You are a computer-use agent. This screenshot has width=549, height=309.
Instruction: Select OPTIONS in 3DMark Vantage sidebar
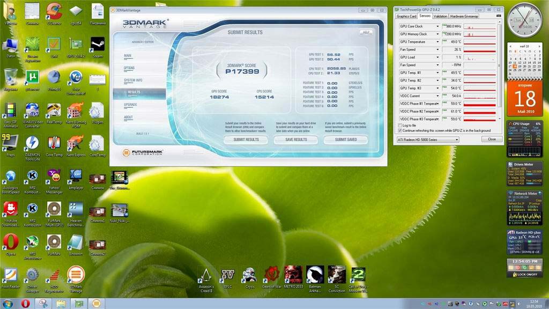[x=129, y=68]
